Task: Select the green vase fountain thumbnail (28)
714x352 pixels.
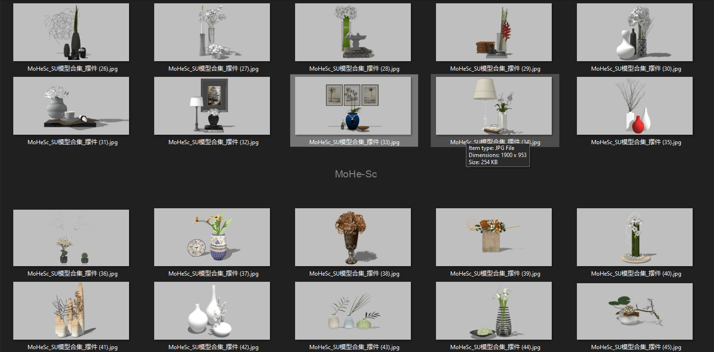Action: (353, 32)
